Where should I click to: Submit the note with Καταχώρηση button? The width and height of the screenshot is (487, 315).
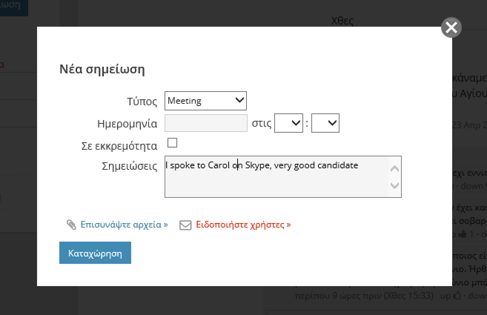95,253
